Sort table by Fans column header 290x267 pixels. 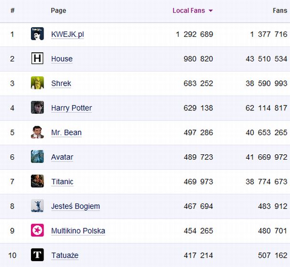(279, 11)
